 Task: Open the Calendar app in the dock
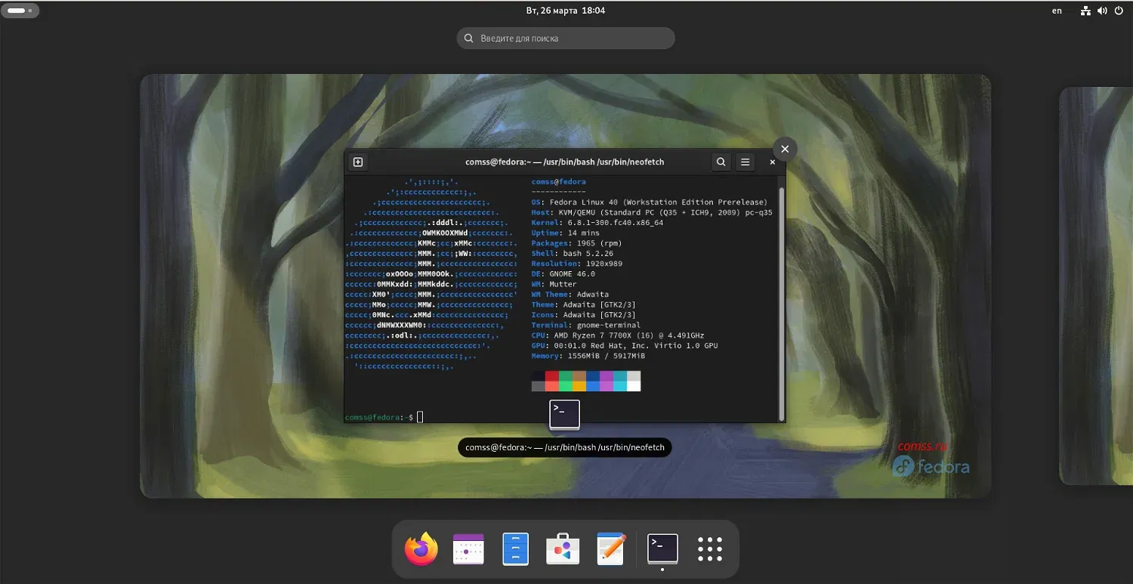[468, 549]
